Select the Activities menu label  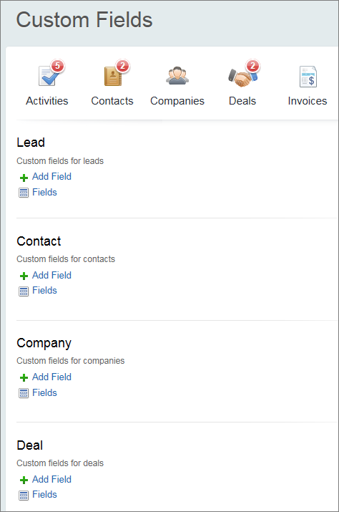tap(47, 101)
